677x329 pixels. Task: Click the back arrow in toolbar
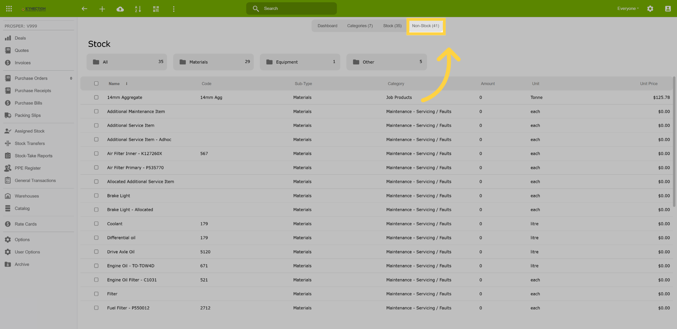click(x=84, y=9)
